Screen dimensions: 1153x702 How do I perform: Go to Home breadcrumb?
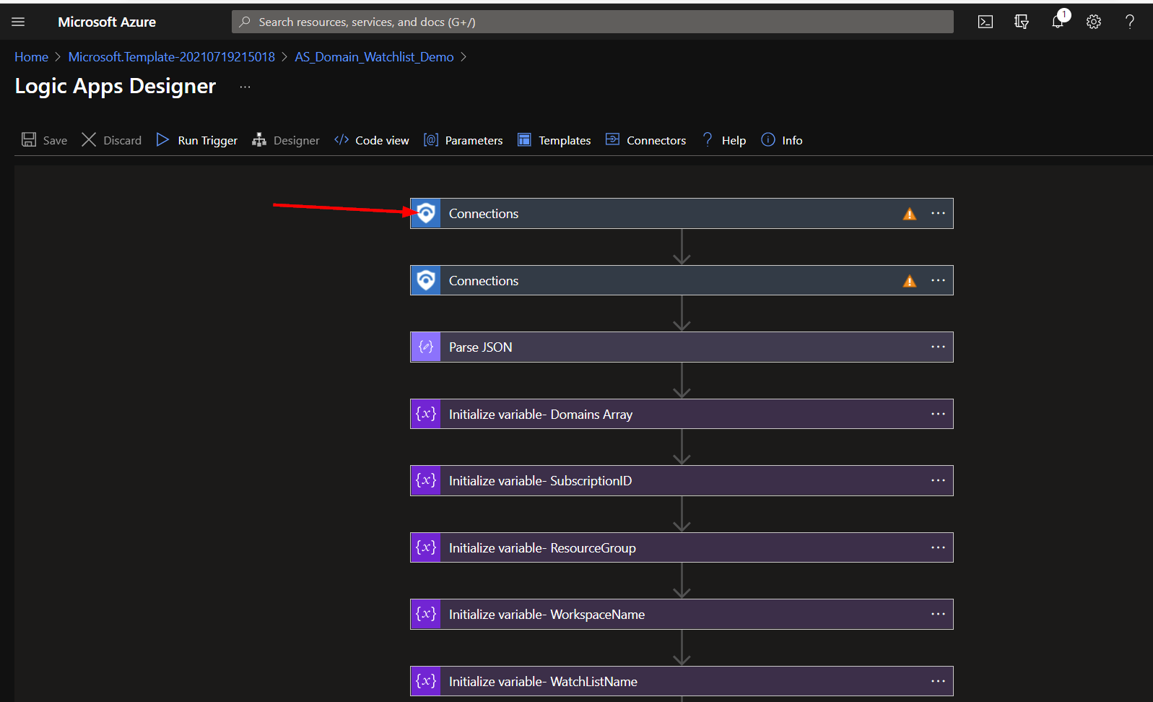pos(31,57)
